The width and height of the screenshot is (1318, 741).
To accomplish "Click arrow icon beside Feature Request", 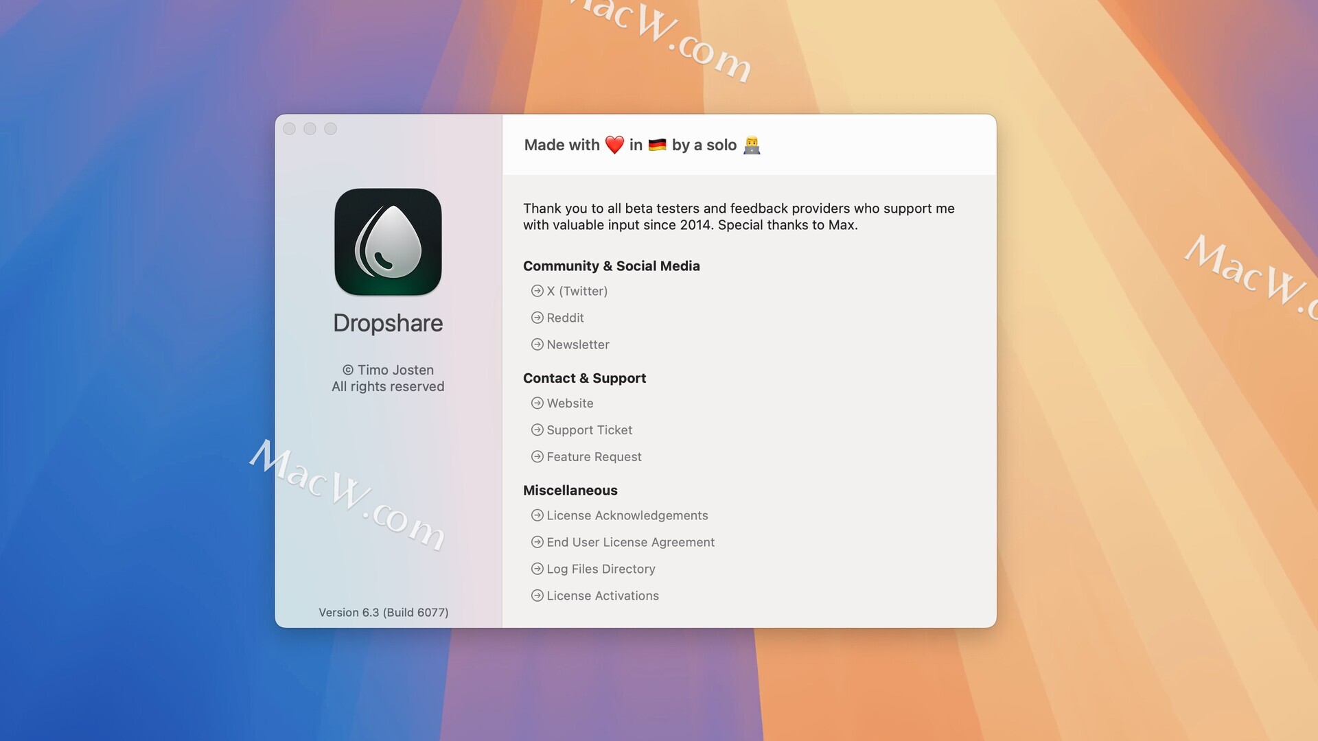I will point(537,457).
